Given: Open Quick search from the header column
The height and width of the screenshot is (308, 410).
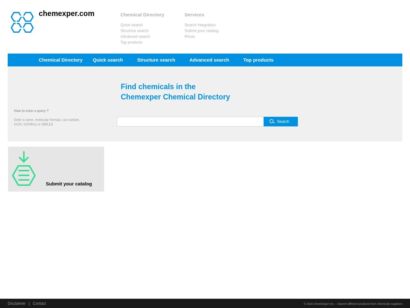Looking at the screenshot, I should (131, 25).
